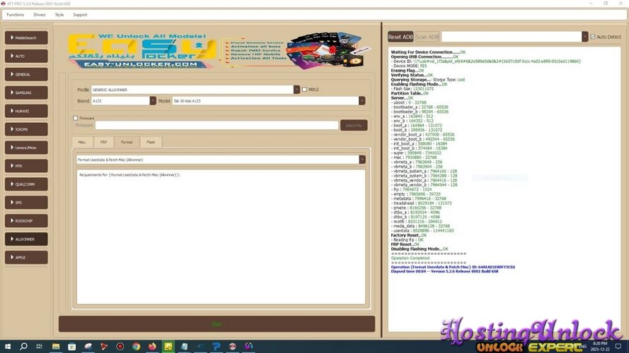Viewport: 629px width, 353px height.
Task: Open the QUALCOMM sidebar section
Action: tap(26, 184)
